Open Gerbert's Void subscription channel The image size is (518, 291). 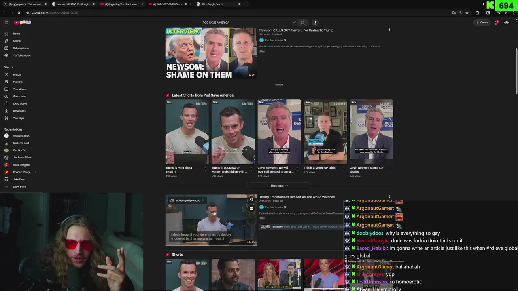(20, 143)
